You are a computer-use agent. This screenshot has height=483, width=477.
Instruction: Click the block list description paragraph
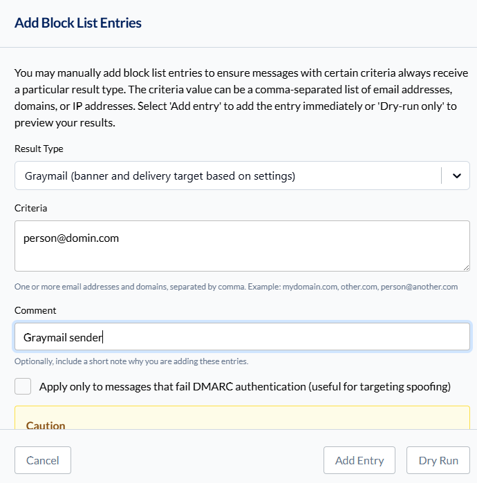(x=241, y=97)
